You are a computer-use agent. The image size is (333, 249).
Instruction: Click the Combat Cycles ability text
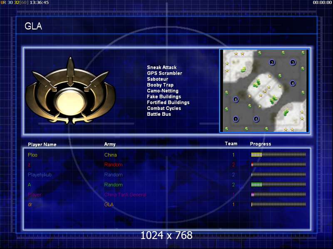pos(164,108)
